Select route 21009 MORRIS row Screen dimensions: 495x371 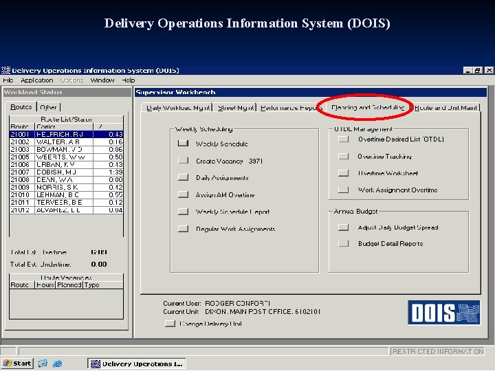click(x=66, y=187)
